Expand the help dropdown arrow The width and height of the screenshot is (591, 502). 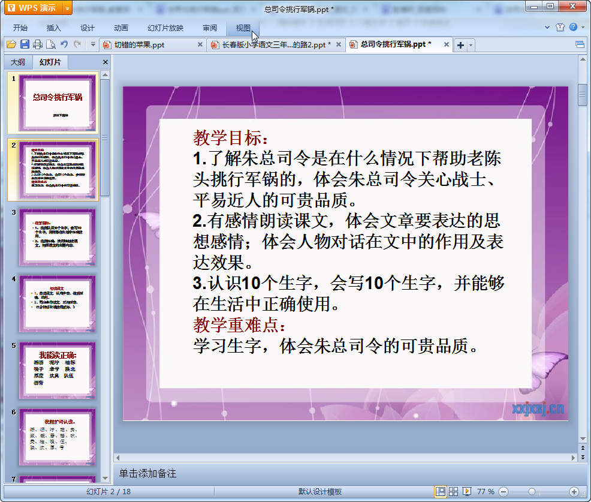[x=583, y=27]
